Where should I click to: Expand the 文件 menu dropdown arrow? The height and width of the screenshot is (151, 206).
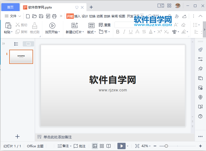click(20, 16)
